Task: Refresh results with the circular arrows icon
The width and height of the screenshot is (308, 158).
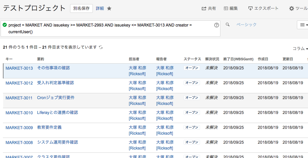Action: tap(101, 47)
